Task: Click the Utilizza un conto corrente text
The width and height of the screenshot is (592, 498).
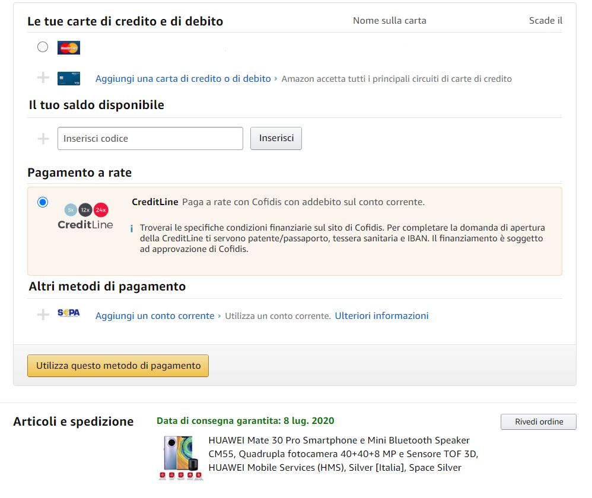Action: [x=278, y=316]
